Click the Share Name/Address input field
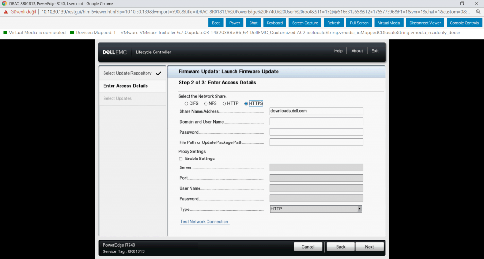The height and width of the screenshot is (259, 484). coord(316,111)
